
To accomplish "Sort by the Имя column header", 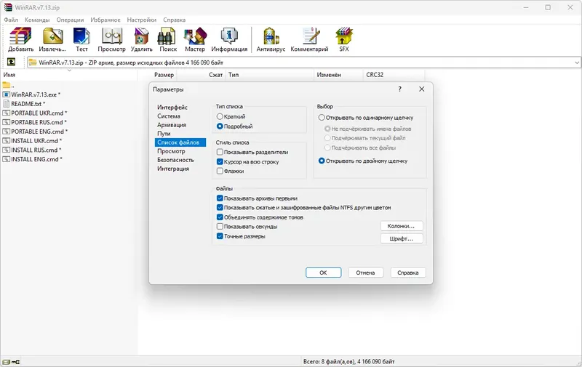I will pos(69,75).
